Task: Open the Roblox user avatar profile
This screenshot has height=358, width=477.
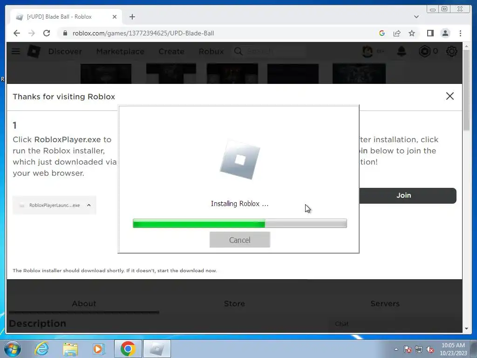Action: click(x=368, y=51)
